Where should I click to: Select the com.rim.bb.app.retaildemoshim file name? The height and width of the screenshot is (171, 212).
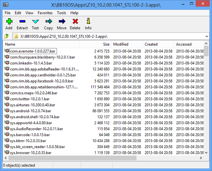click(x=44, y=87)
